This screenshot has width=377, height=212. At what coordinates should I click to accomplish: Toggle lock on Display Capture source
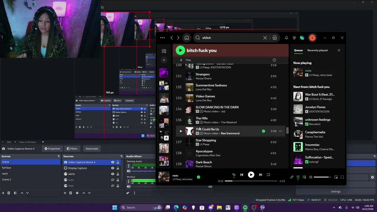click(x=118, y=168)
